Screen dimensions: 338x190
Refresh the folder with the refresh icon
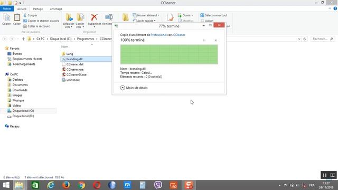tap(305, 39)
